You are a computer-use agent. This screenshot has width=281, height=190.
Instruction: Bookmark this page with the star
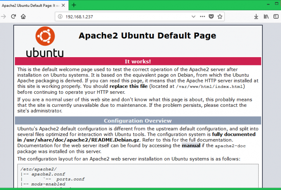point(220,17)
